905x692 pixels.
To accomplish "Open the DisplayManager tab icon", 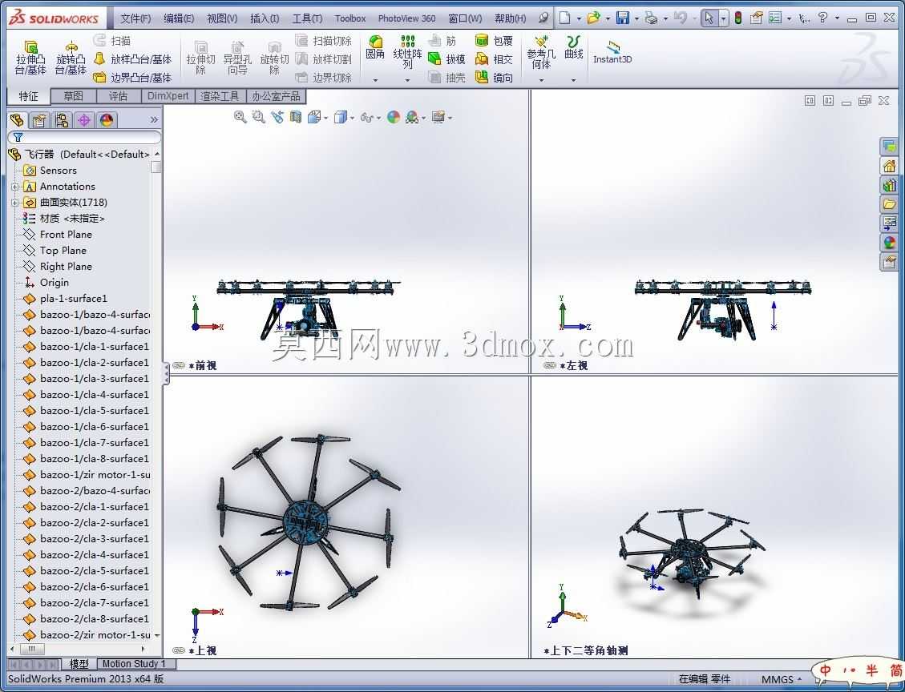I will [107, 120].
